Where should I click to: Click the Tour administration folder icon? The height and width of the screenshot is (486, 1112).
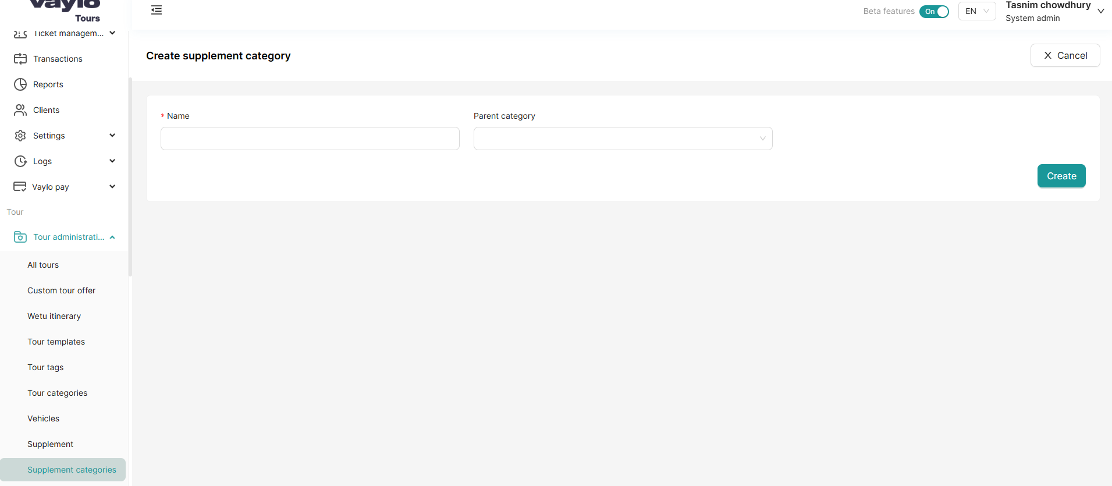tap(20, 237)
